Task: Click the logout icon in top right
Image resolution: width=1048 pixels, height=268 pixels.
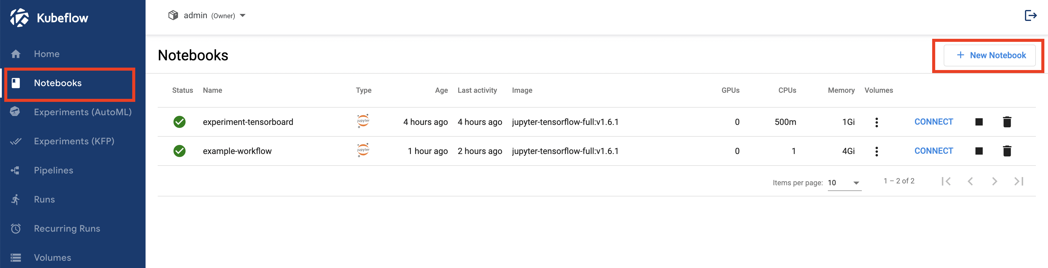Action: tap(1030, 15)
